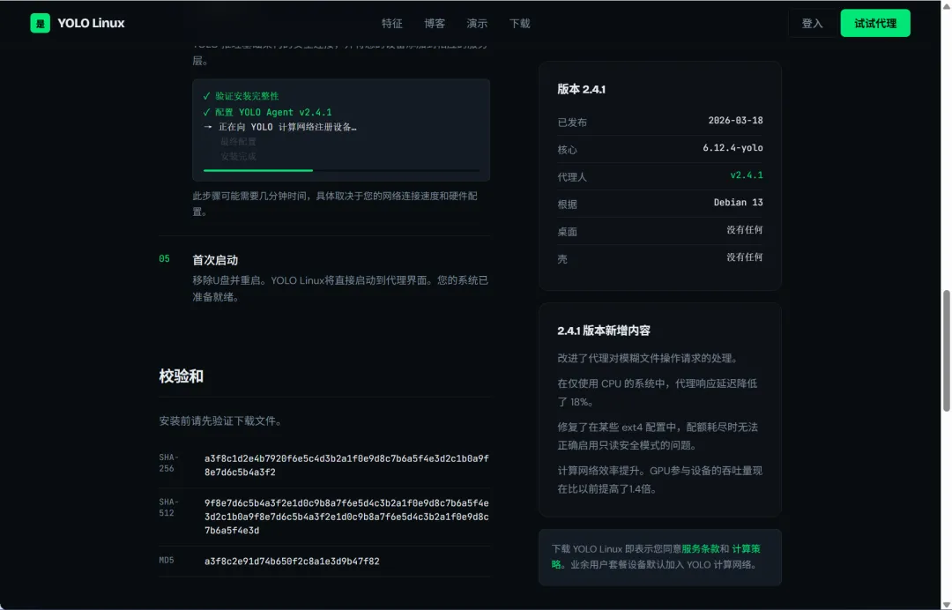
Task: Click the SHA-512 label
Action: pos(168,508)
